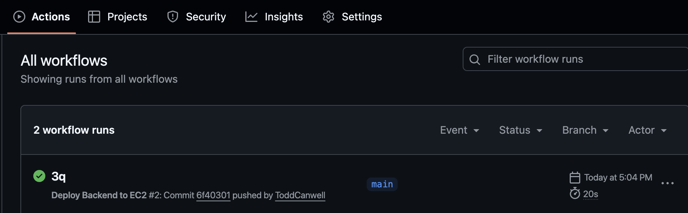
Task: Expand the Status filter dropdown
Action: tap(521, 130)
